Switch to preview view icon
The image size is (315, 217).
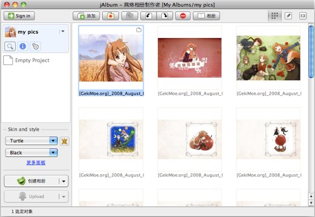coord(303,16)
